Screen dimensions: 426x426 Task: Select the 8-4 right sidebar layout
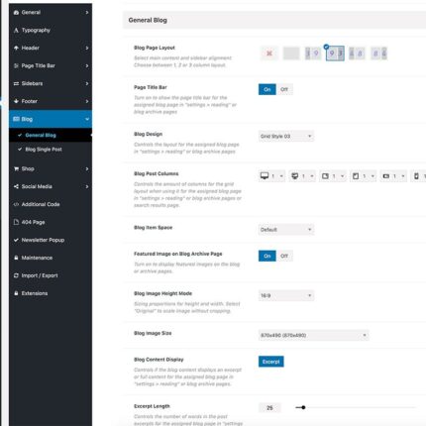point(378,53)
